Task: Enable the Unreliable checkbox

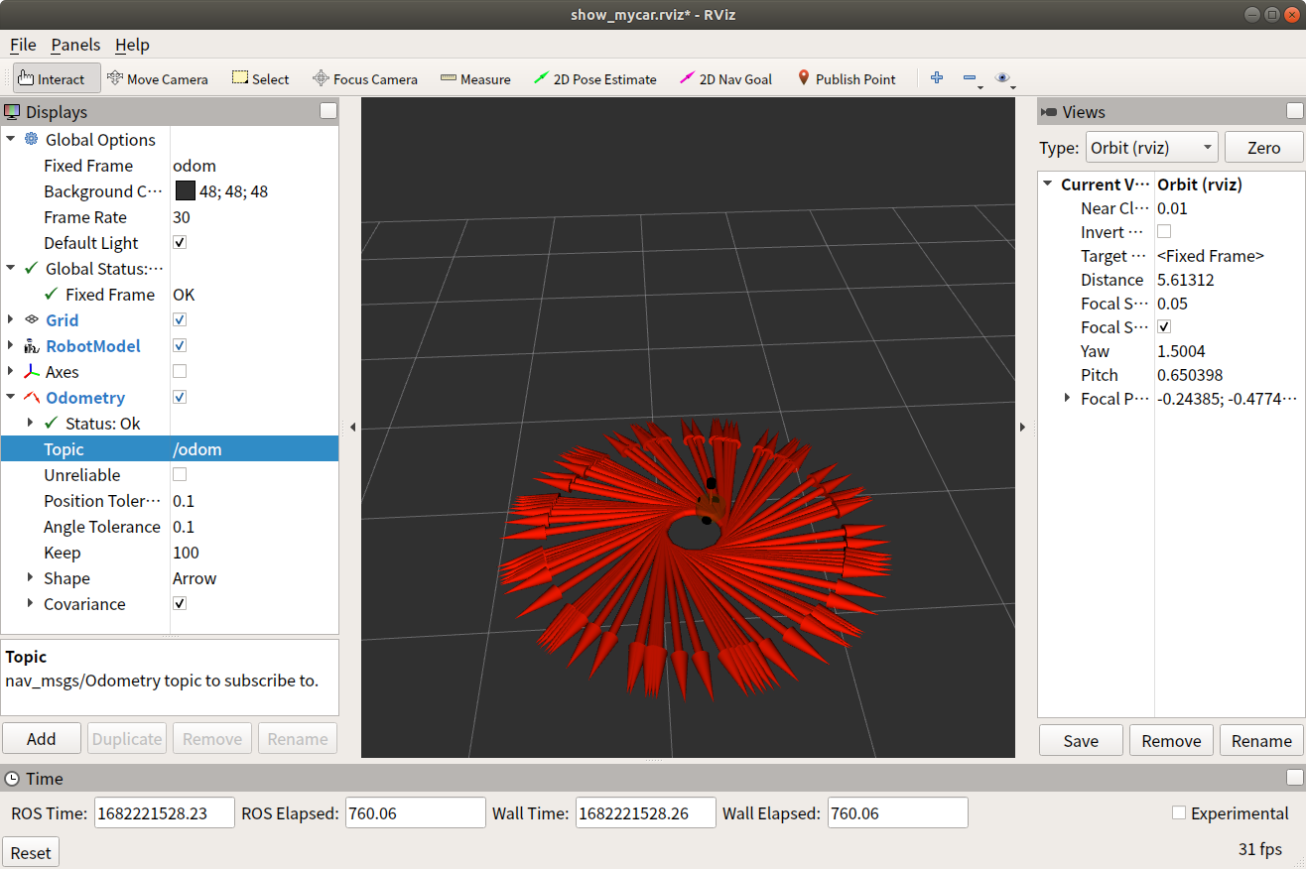Action: coord(180,475)
